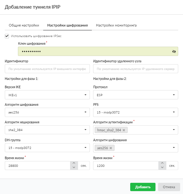Focus Идентификатор удаленного узла input field

[x=136, y=69]
